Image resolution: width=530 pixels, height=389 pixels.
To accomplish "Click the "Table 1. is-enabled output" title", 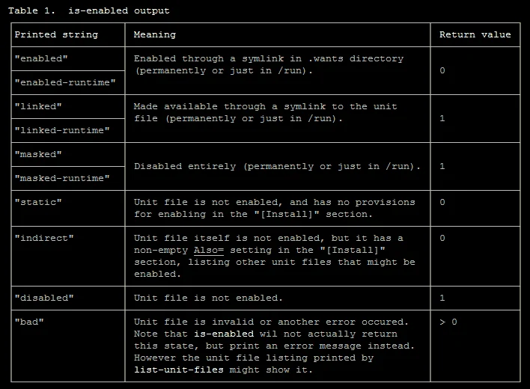I will coord(89,10).
